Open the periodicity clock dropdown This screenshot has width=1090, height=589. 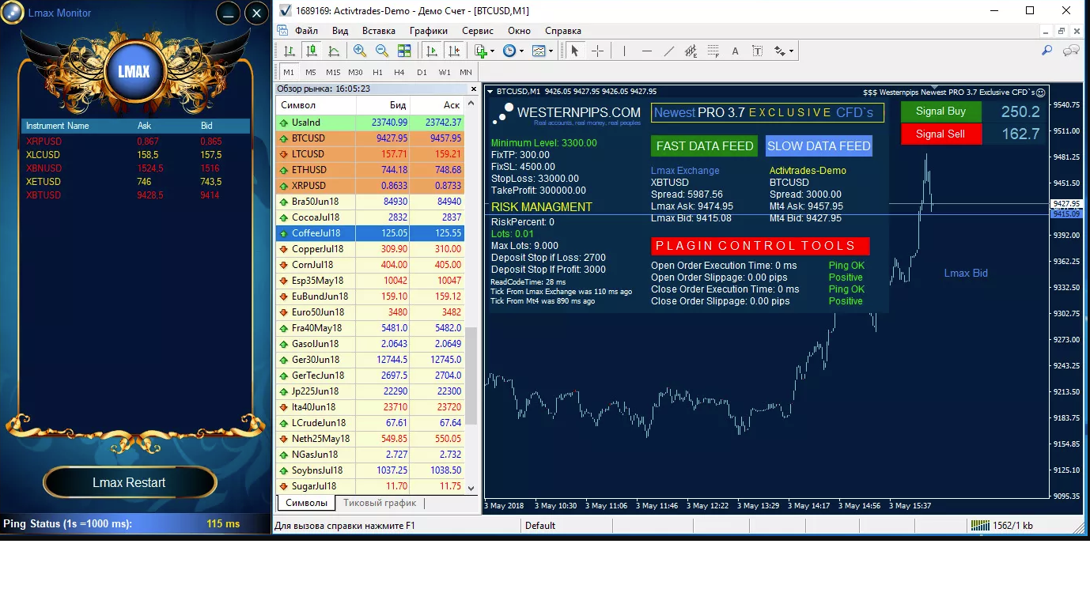513,51
